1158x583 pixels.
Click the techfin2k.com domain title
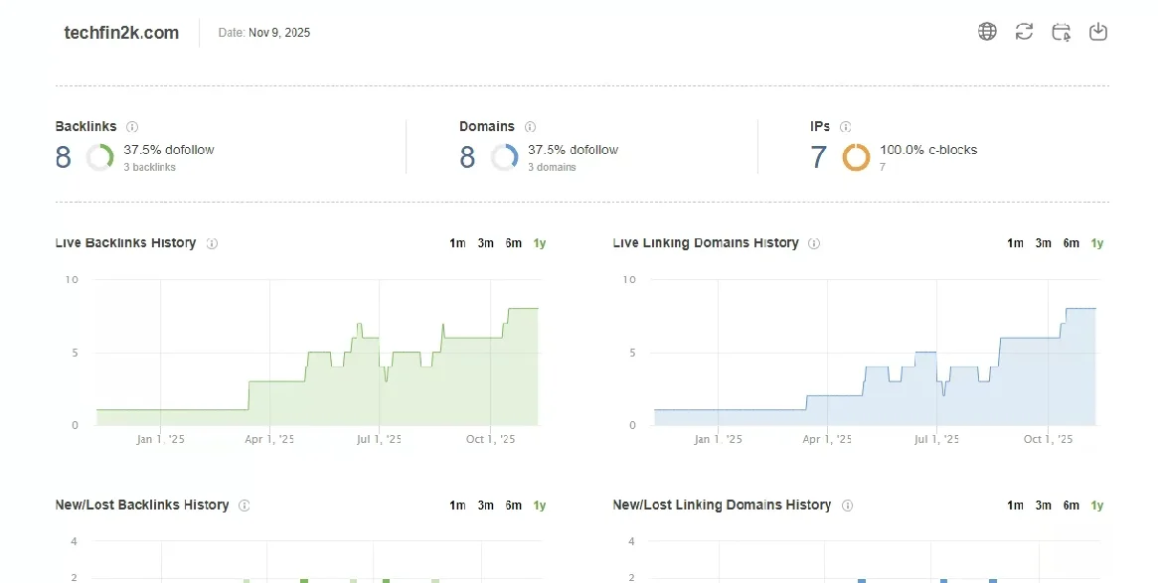coord(121,33)
